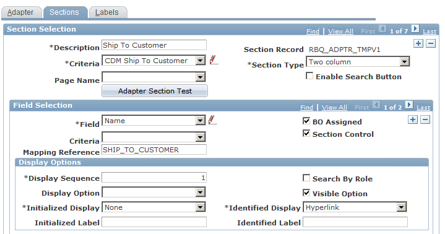This screenshot has height=234, width=445.
Task: Uncheck the BO Assigned checkbox
Action: (306, 121)
